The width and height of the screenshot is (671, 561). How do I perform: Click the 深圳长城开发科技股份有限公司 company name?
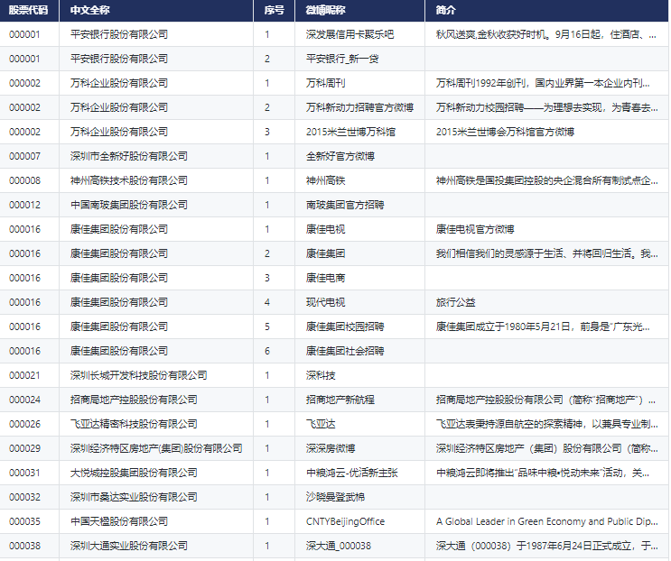point(139,375)
